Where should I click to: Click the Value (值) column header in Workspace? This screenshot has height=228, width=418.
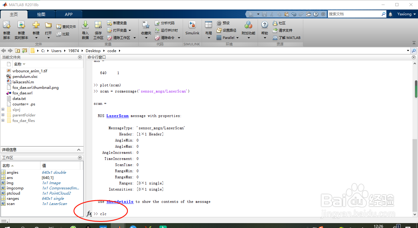pos(61,165)
